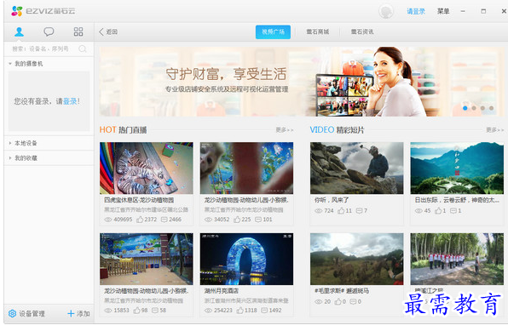This screenshot has height=331, width=508.
Task: Click the 添加 button
Action: (78, 313)
